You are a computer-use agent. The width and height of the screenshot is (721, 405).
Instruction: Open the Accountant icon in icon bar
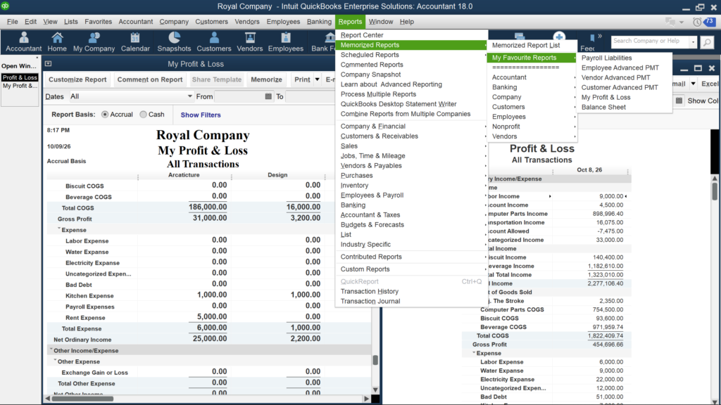pyautogui.click(x=23, y=41)
